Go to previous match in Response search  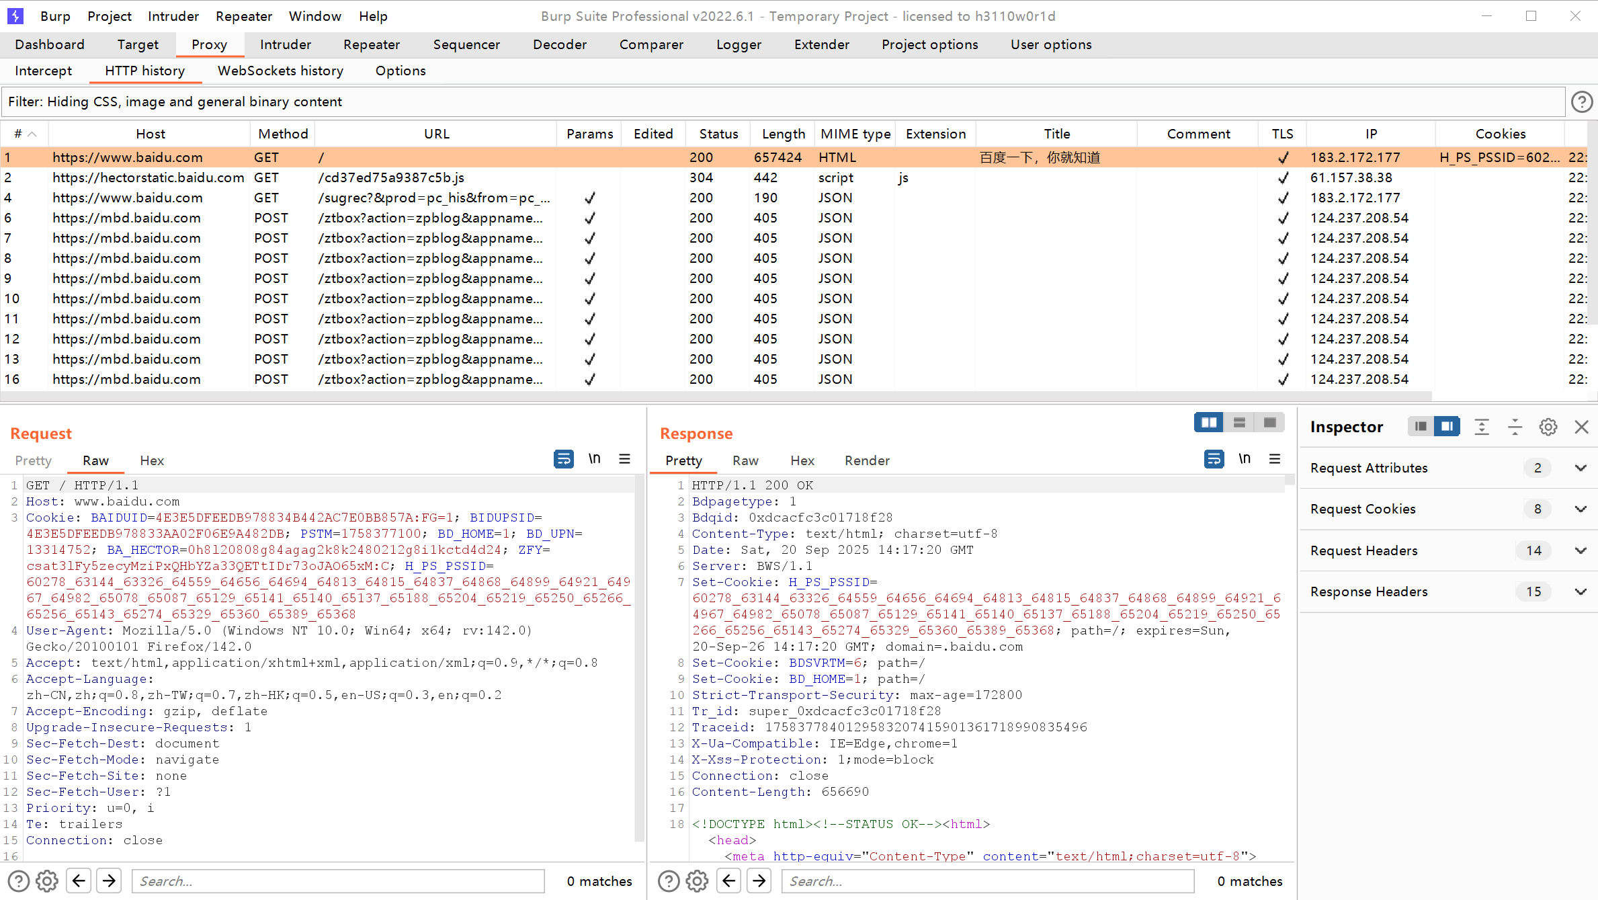[x=729, y=881]
